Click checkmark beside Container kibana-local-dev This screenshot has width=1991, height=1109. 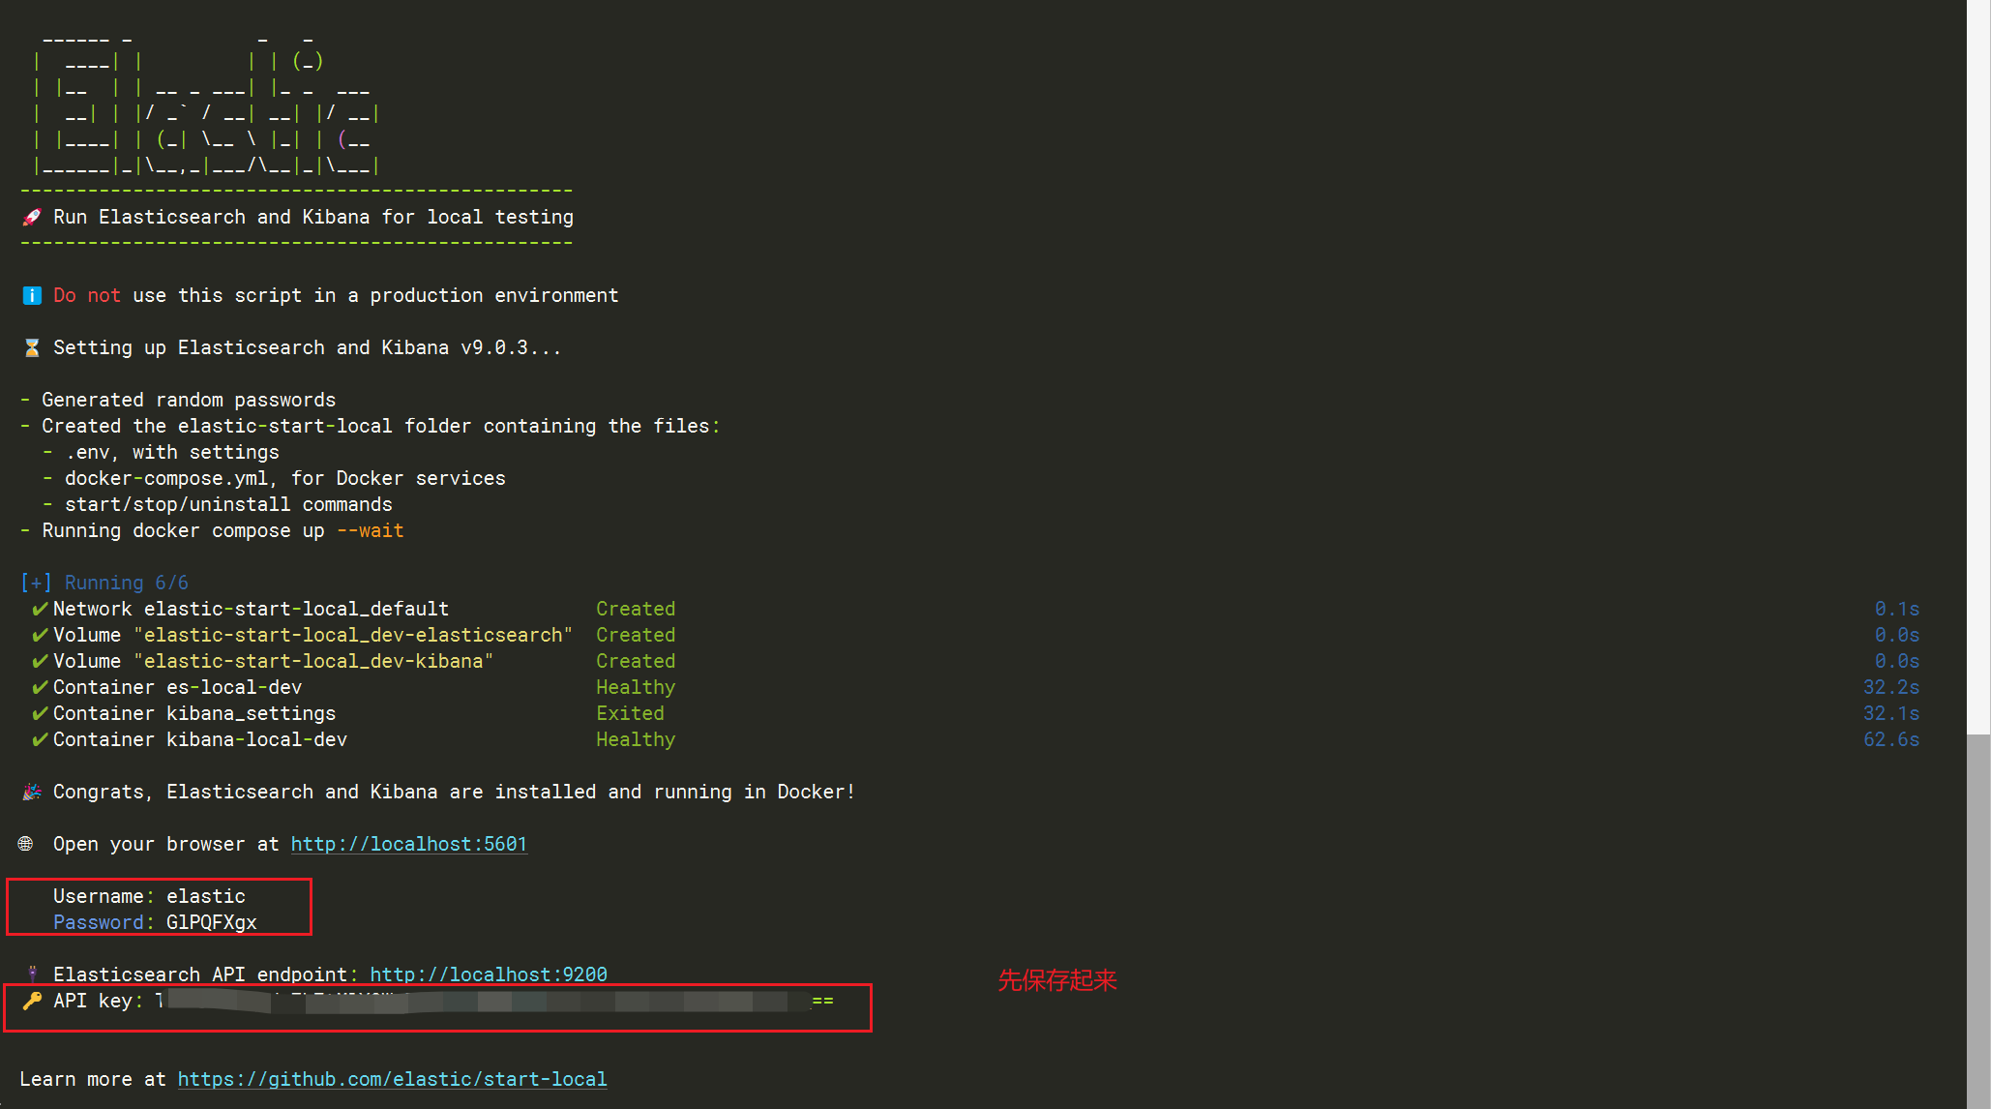click(40, 739)
